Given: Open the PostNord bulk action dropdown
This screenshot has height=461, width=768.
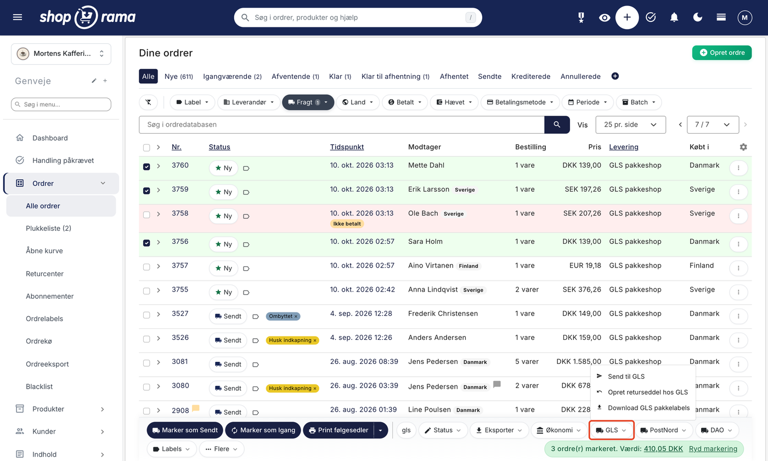Looking at the screenshot, I should point(663,430).
